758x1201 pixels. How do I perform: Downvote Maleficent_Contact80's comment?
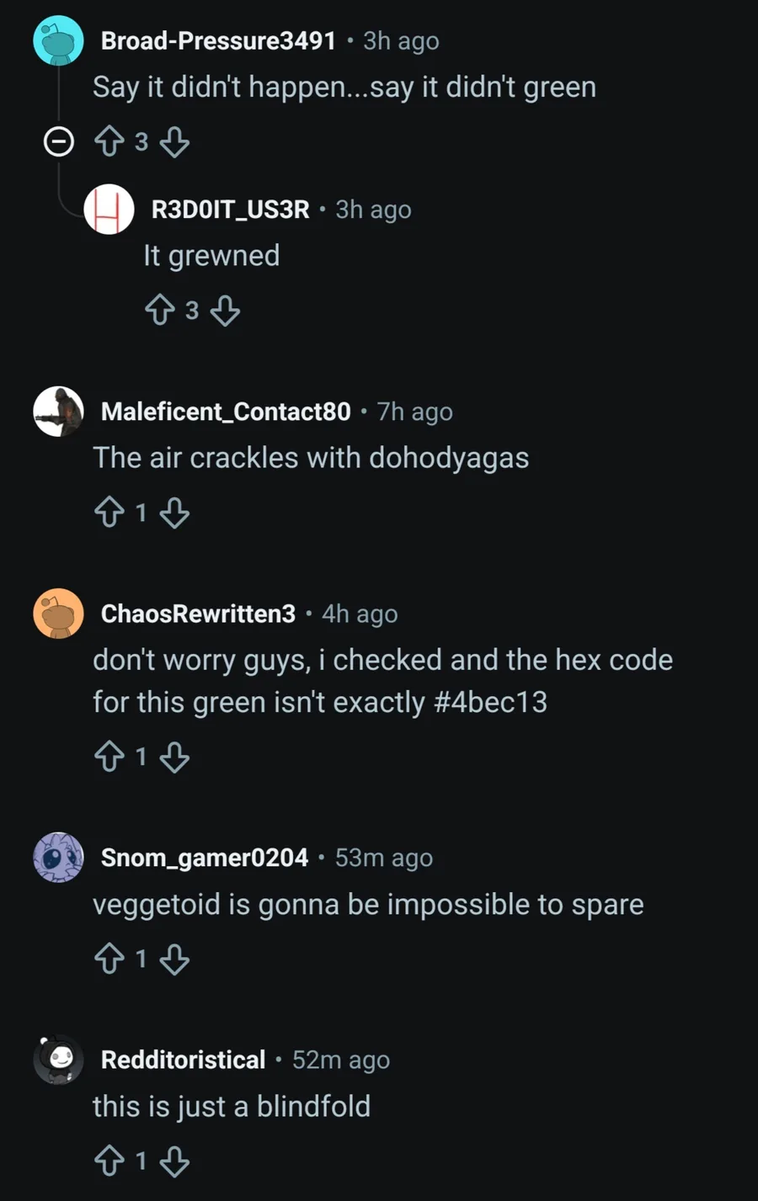[x=174, y=512]
